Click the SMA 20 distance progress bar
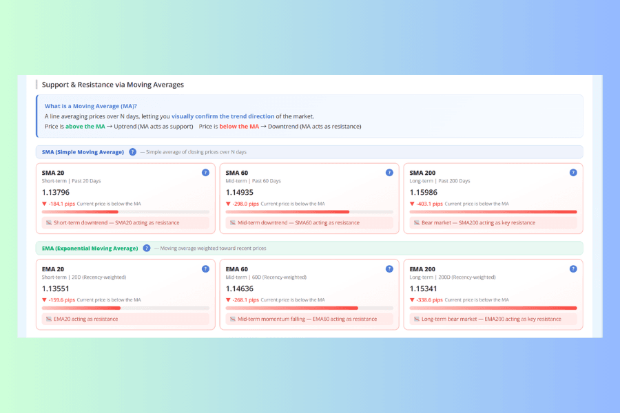 (125, 212)
